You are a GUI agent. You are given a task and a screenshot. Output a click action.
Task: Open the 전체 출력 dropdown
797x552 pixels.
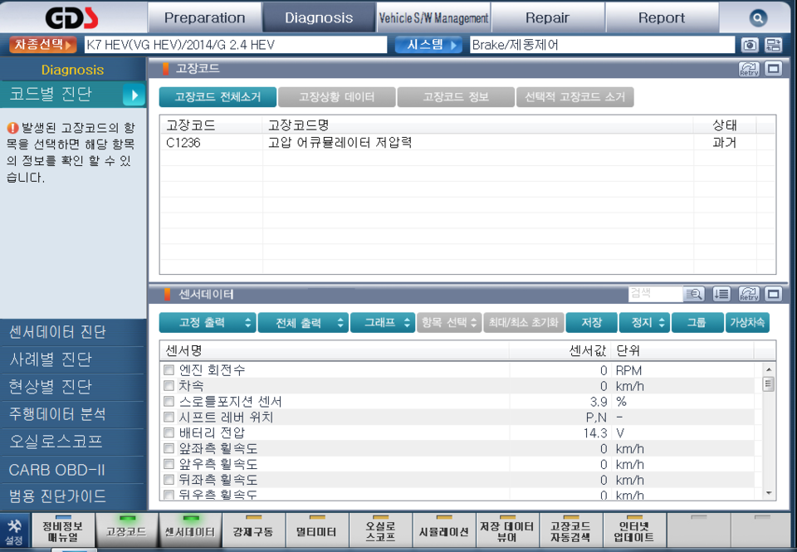tap(304, 323)
